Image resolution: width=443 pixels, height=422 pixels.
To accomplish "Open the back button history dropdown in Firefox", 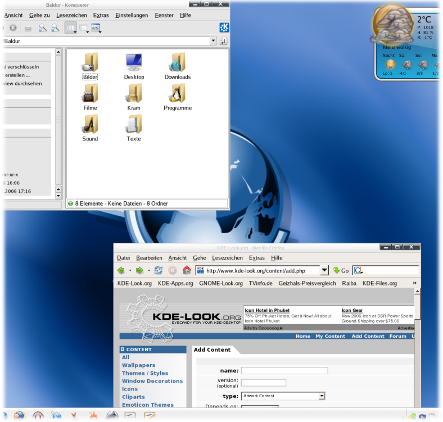I will 130,271.
